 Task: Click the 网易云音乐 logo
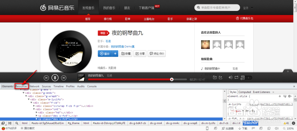pyautogui.click(x=57, y=8)
